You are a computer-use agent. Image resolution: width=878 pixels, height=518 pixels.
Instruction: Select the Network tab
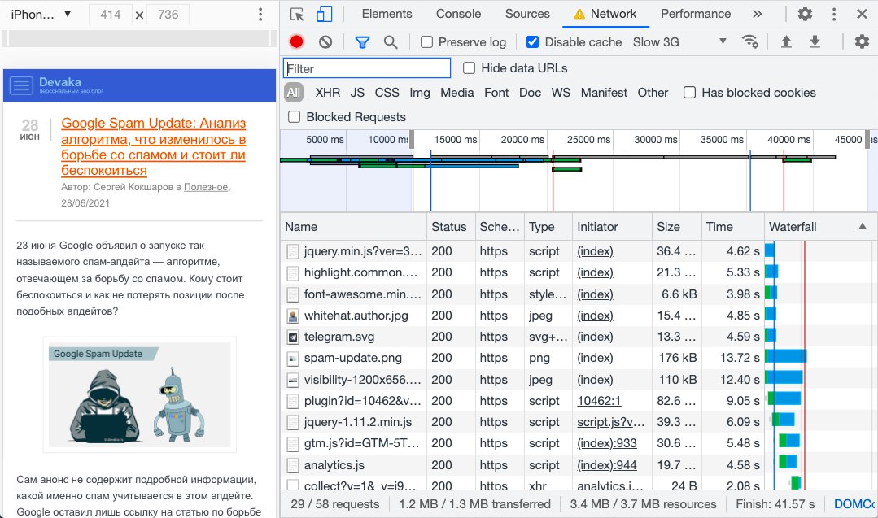pos(606,14)
